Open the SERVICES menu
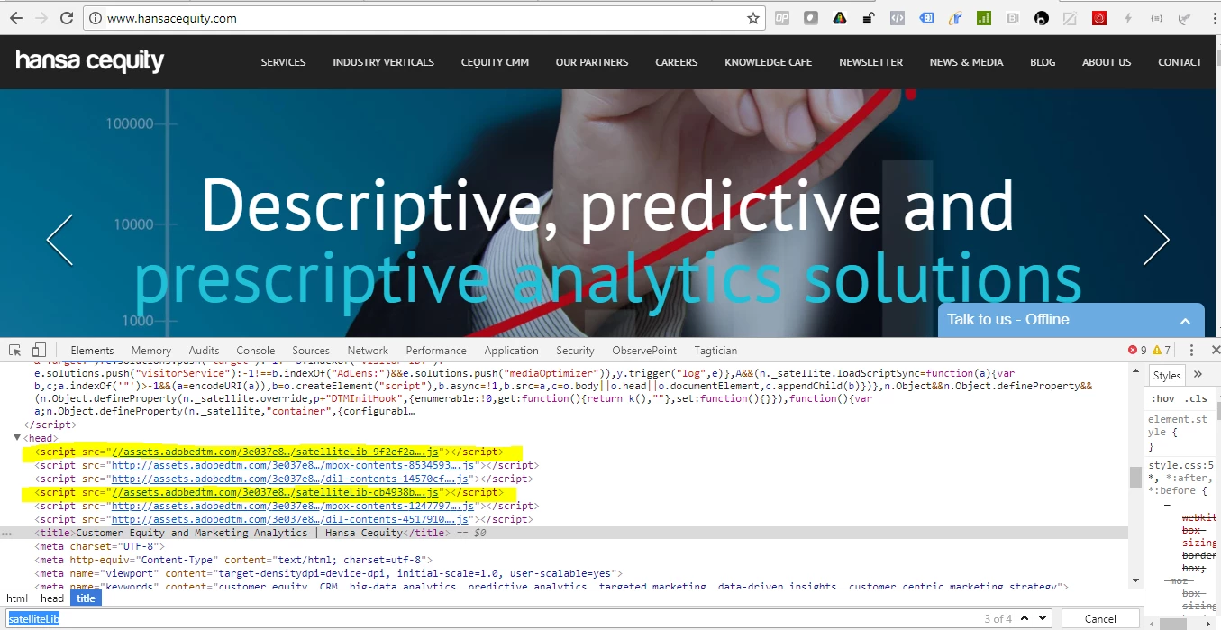Screen dimensions: 1221x630 click(284, 62)
